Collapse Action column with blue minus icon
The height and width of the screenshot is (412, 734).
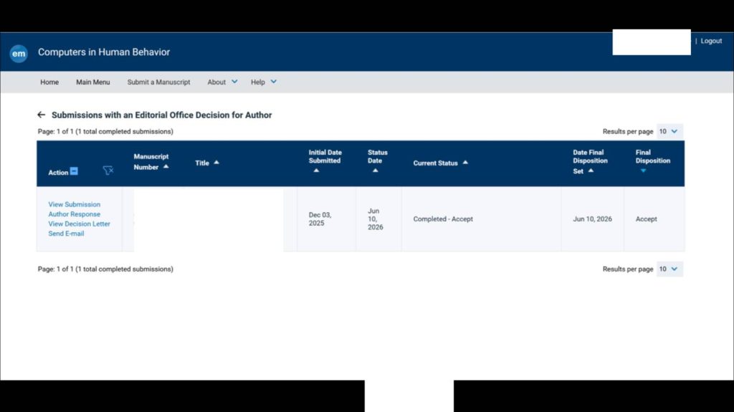coord(74,171)
